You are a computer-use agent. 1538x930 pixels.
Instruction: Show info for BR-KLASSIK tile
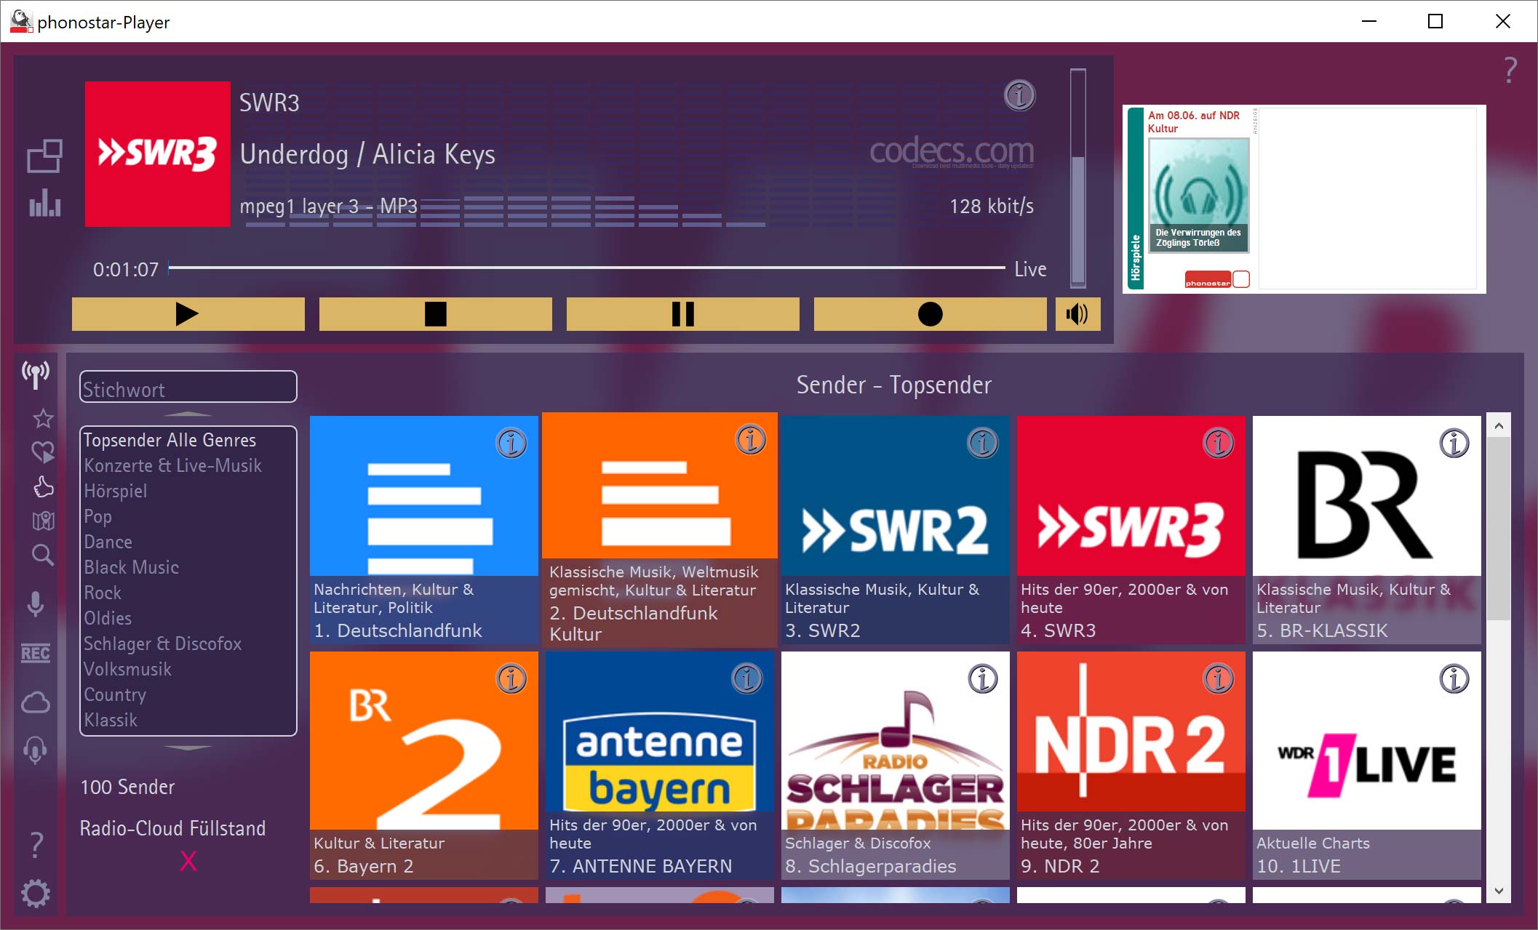(x=1454, y=443)
